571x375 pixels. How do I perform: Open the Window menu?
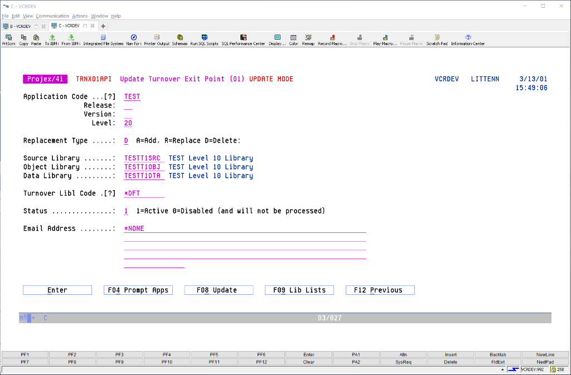pyautogui.click(x=99, y=16)
